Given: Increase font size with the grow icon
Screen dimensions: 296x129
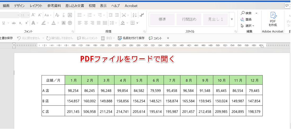Looking at the screenshot, I should coord(33,15).
